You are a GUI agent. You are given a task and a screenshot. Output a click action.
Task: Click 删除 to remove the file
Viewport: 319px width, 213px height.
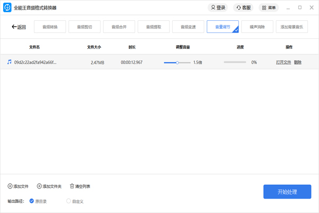click(x=298, y=62)
